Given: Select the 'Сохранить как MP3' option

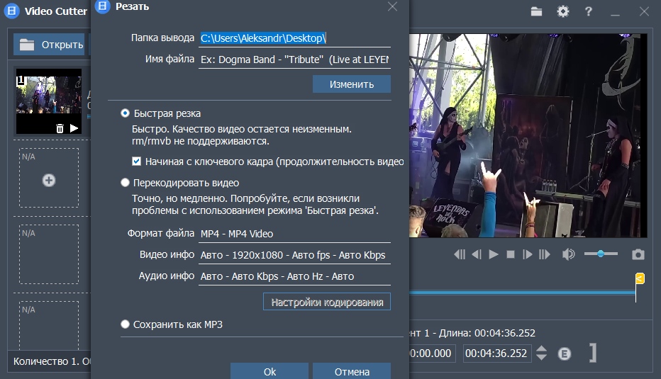Looking at the screenshot, I should [126, 324].
